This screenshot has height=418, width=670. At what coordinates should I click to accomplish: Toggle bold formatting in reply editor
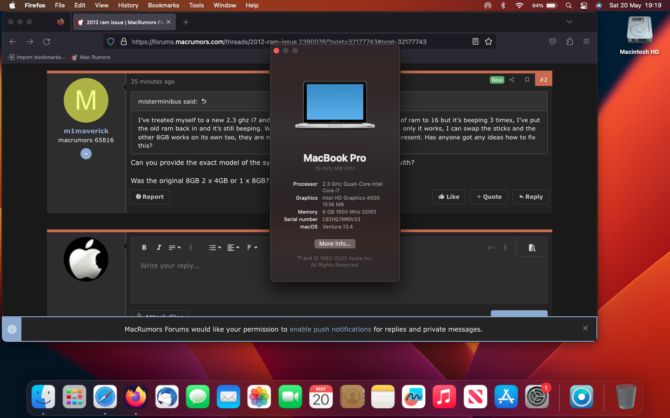[x=144, y=248]
